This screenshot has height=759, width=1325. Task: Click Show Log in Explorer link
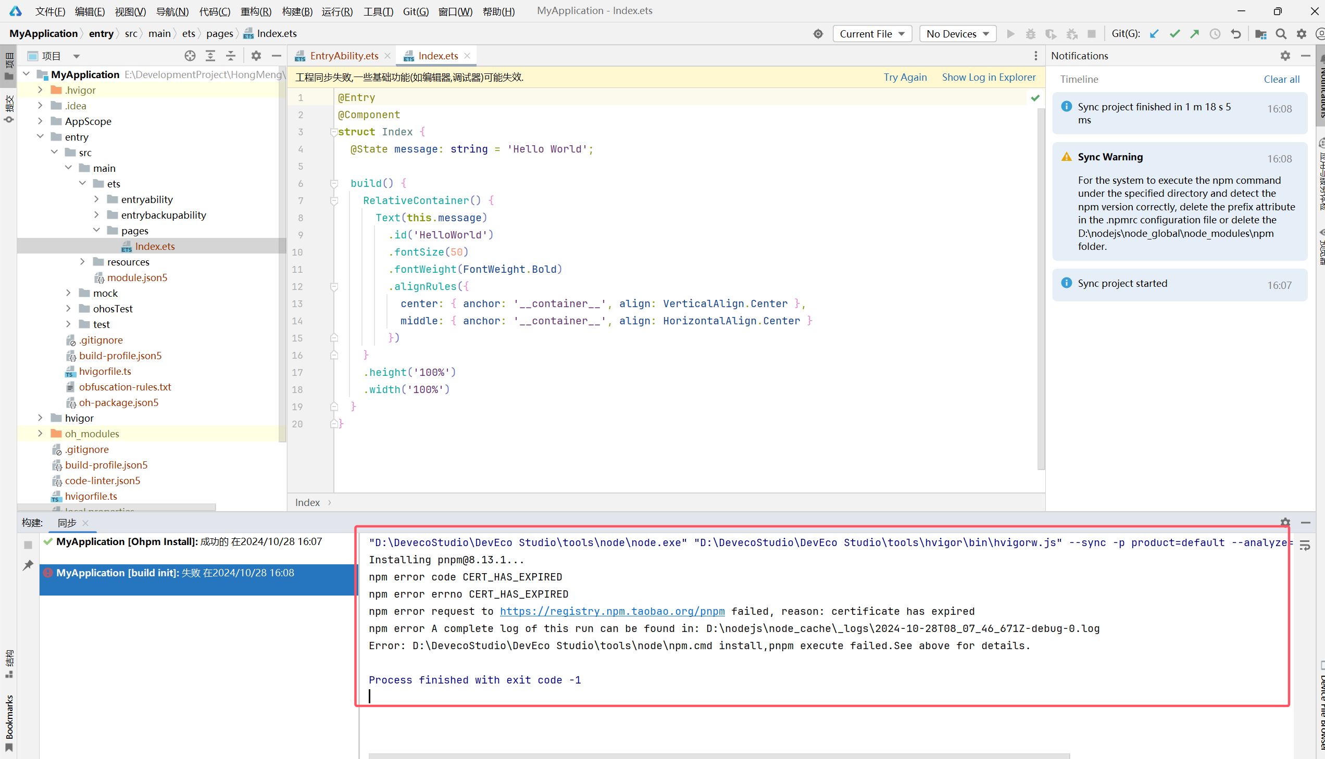point(989,77)
